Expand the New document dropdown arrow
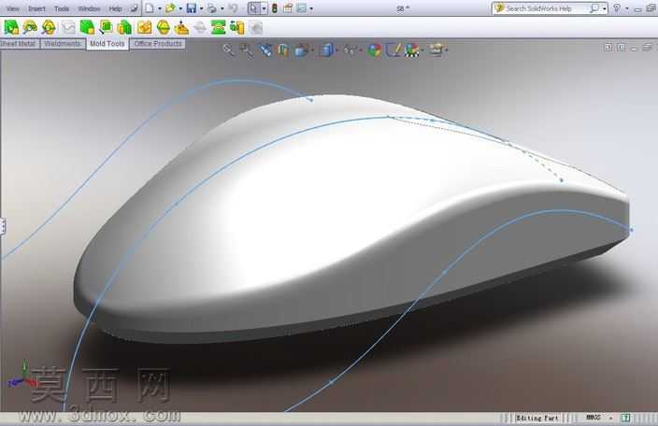Viewport: 658px width, 426px height. click(x=160, y=8)
